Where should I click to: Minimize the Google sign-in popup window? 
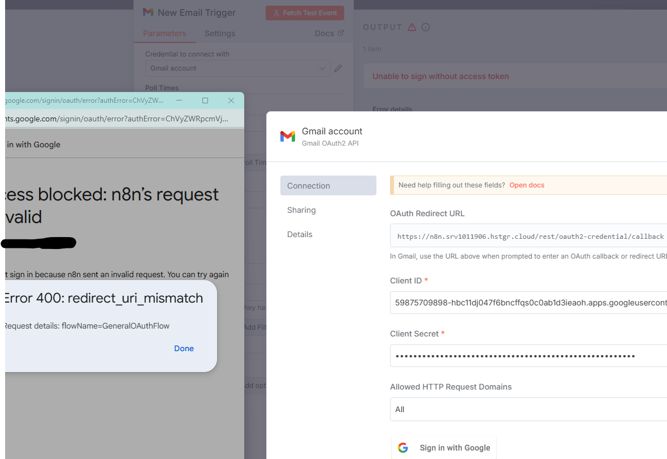pos(180,100)
